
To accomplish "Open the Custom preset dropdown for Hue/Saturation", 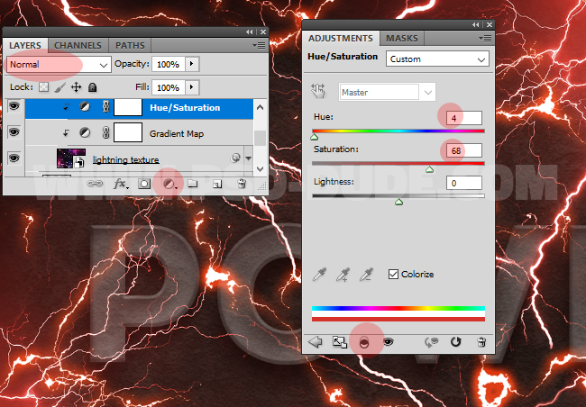I will coord(435,59).
